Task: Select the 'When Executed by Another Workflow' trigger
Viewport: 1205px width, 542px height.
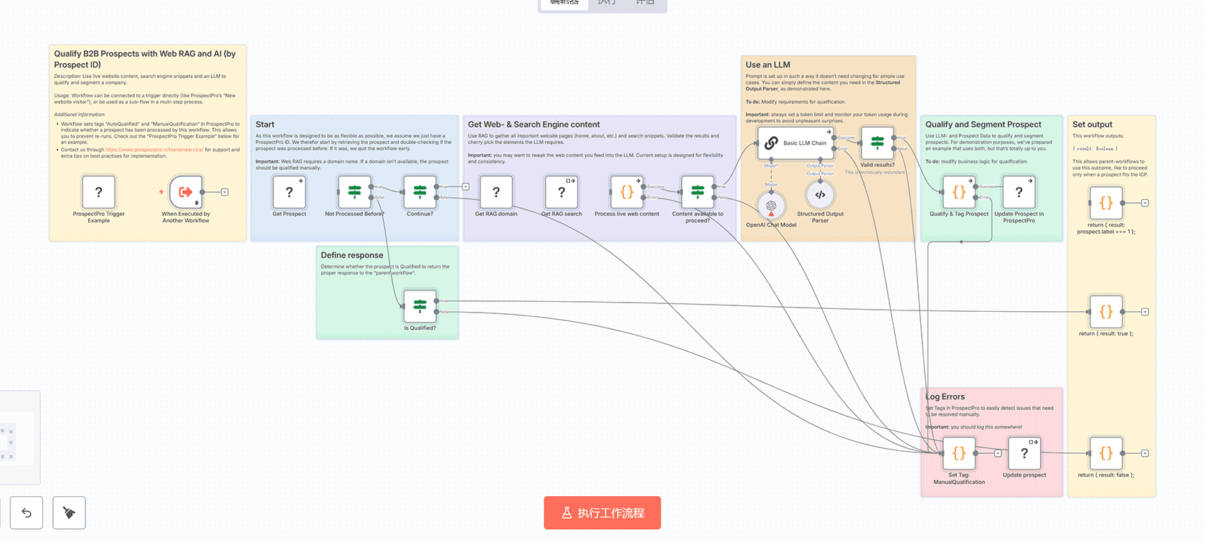Action: 186,192
